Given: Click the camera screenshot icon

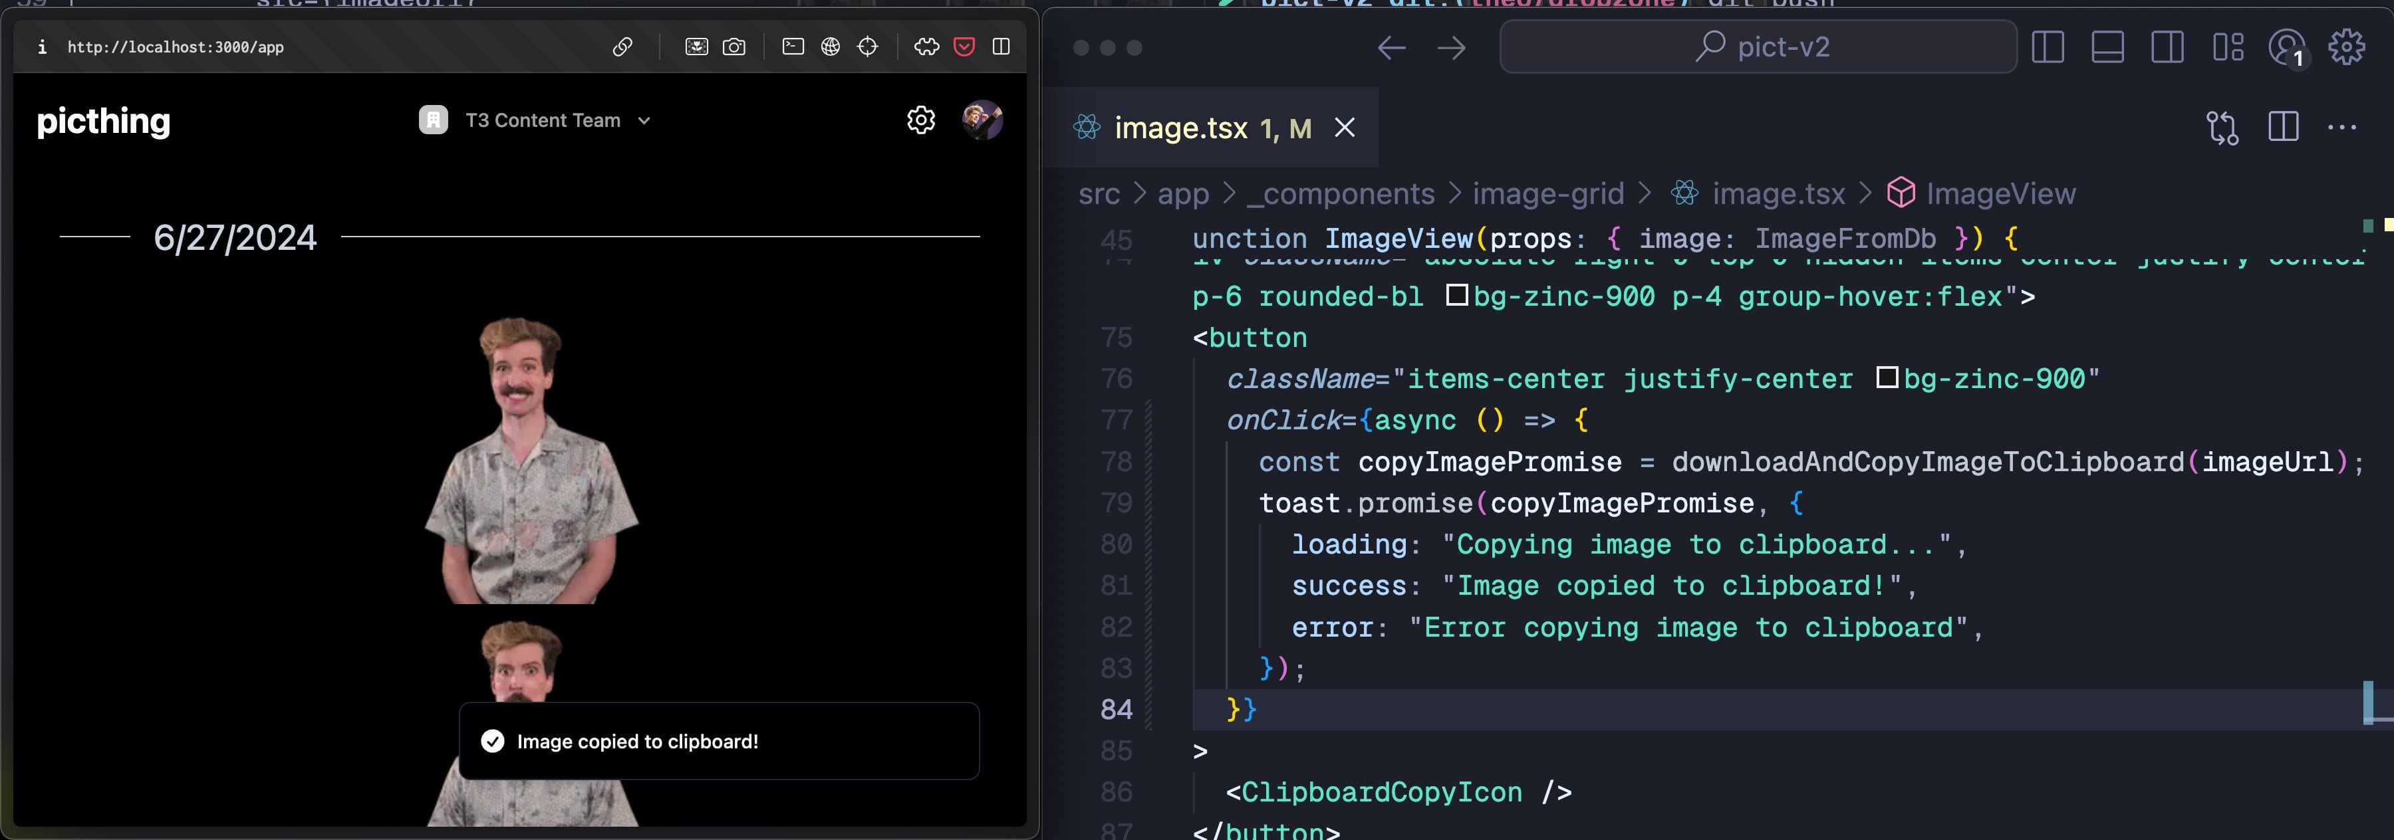Looking at the screenshot, I should tap(734, 47).
